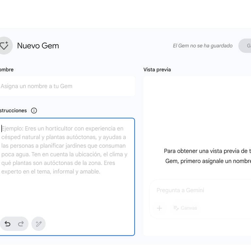251x246 pixels.
Task: Open the Instrucciones info icon
Action: pos(34,111)
